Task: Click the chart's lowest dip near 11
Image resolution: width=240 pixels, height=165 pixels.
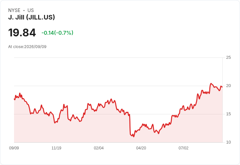Action: pyautogui.click(x=134, y=137)
